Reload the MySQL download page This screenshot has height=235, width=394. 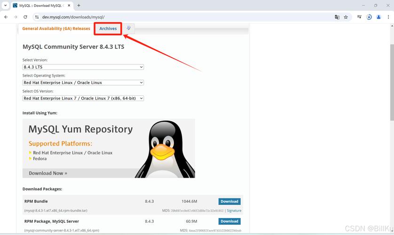25,17
